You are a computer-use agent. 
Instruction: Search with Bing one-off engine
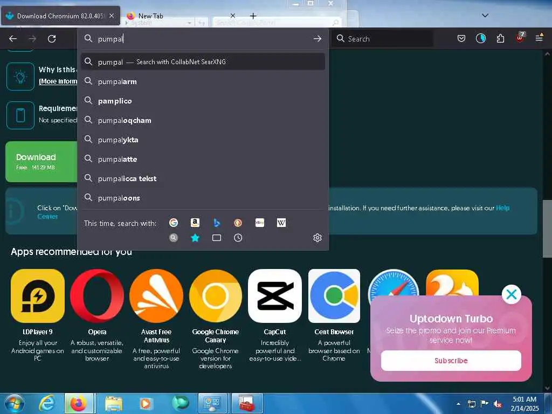coord(217,223)
